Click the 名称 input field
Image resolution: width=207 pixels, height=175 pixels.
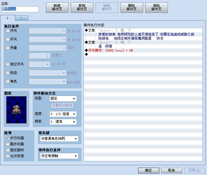tap(20, 9)
